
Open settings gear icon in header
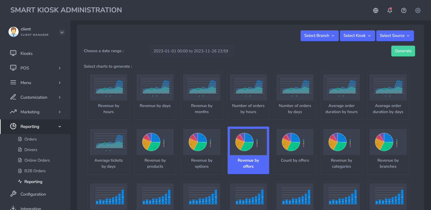coord(418,10)
